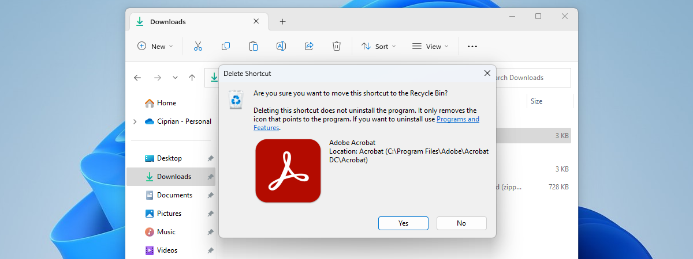This screenshot has height=259, width=693.
Task: Close the Downloads tab
Action: coord(256,21)
